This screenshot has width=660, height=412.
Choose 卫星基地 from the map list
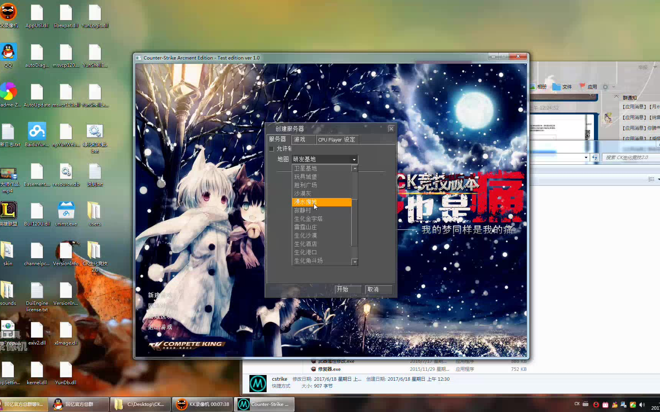click(322, 168)
